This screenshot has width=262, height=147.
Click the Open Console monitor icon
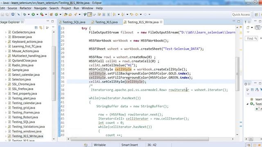coord(13,15)
